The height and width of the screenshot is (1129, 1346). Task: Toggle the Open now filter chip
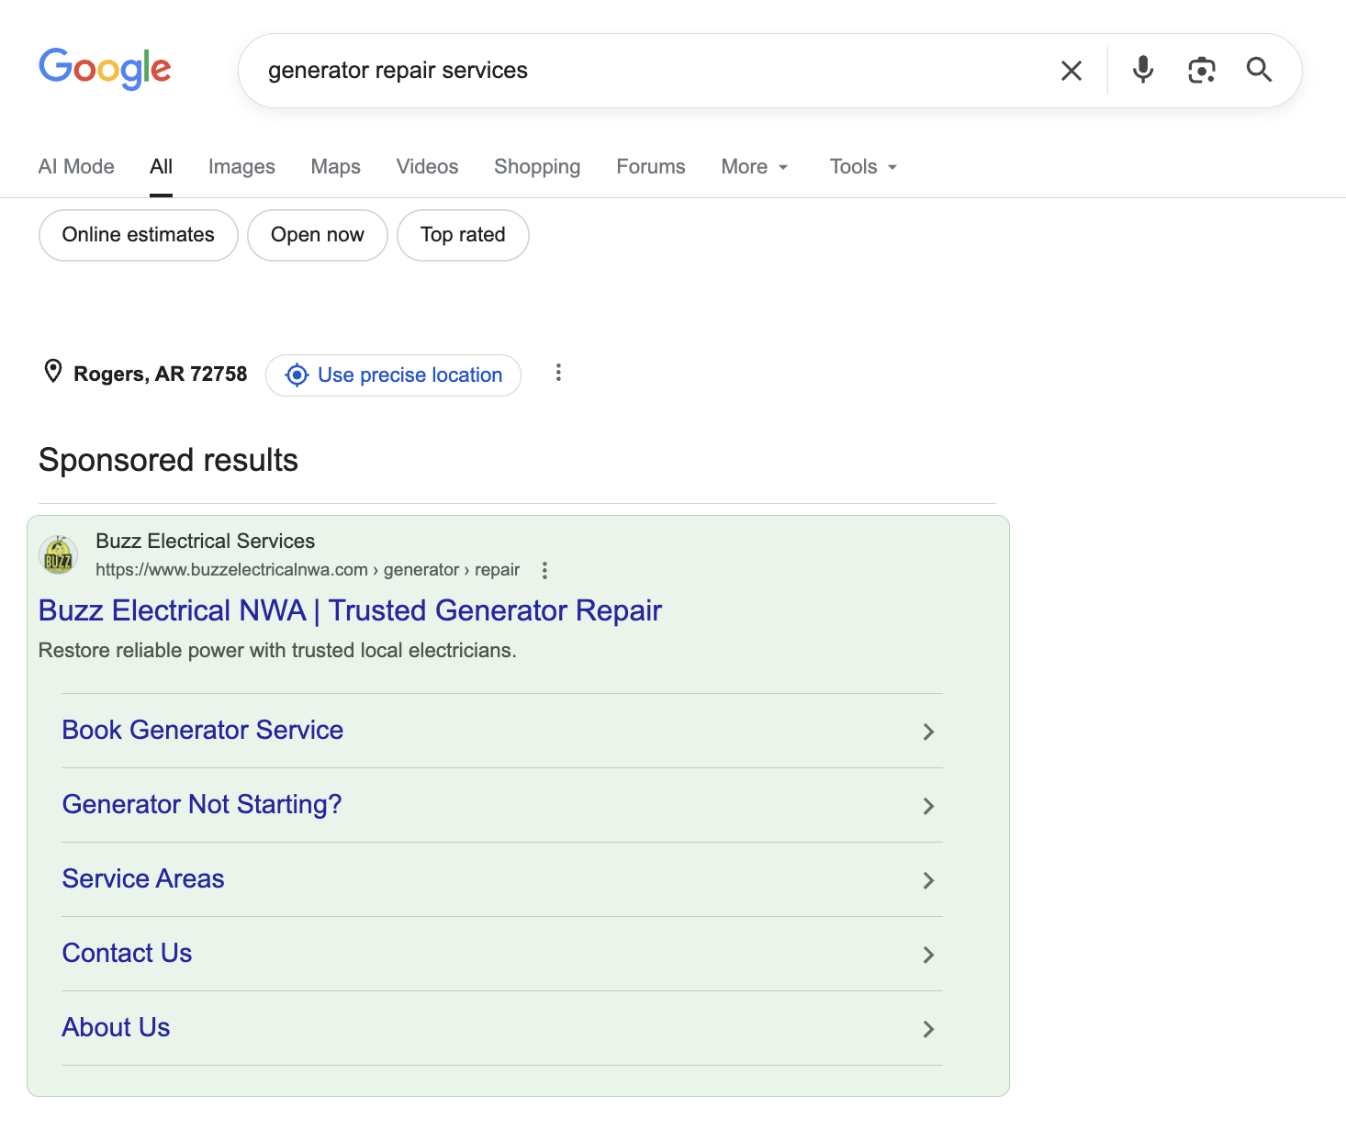pos(318,235)
